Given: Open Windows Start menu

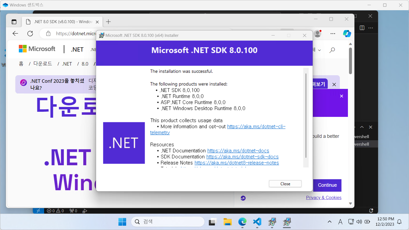Looking at the screenshot, I should tap(122, 222).
